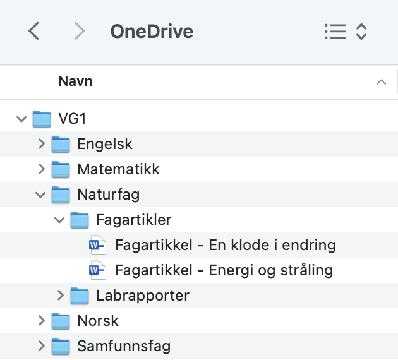Screen dimensions: 398x360
Task: Click the Engelsk folder icon
Action: pos(61,144)
